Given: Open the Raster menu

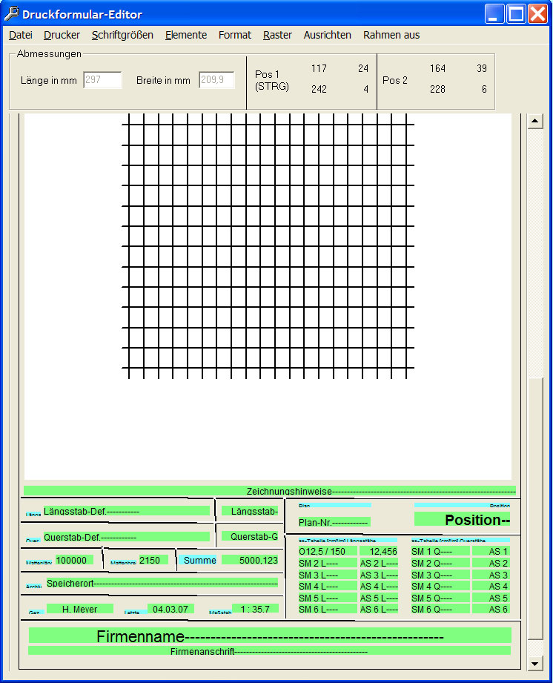Looking at the screenshot, I should click(x=277, y=35).
